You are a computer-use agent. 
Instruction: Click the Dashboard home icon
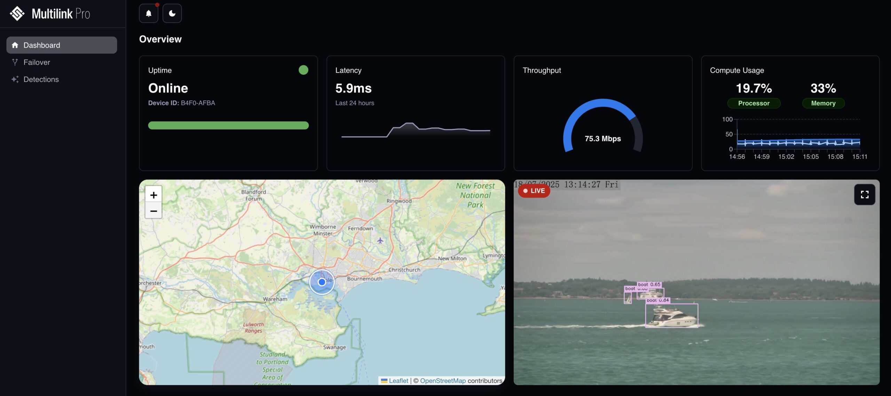pyautogui.click(x=15, y=45)
